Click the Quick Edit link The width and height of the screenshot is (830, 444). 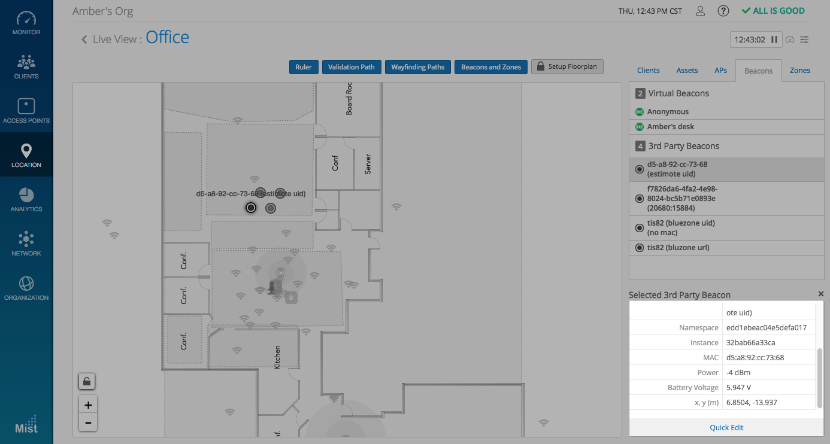tap(726, 427)
